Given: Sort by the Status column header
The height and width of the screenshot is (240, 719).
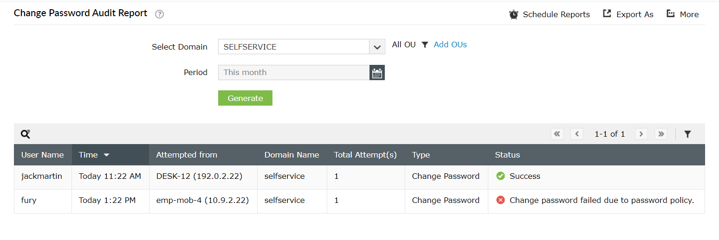Looking at the screenshot, I should tap(507, 155).
